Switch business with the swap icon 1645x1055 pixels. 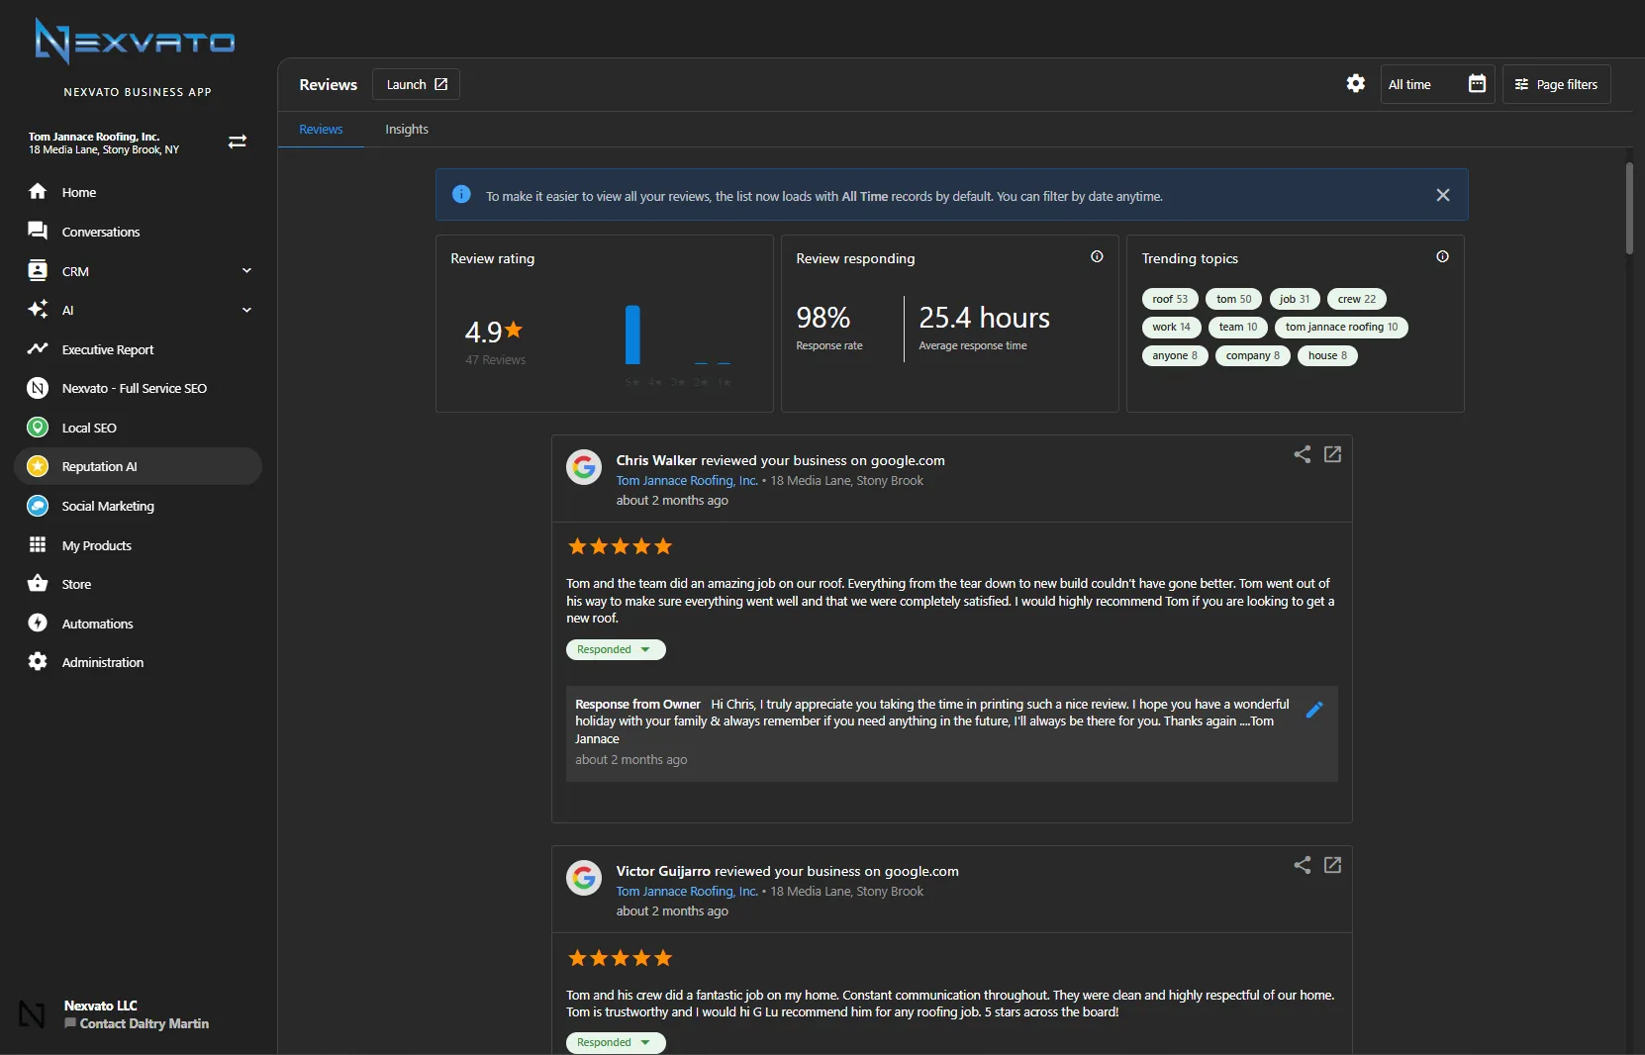pos(237,143)
